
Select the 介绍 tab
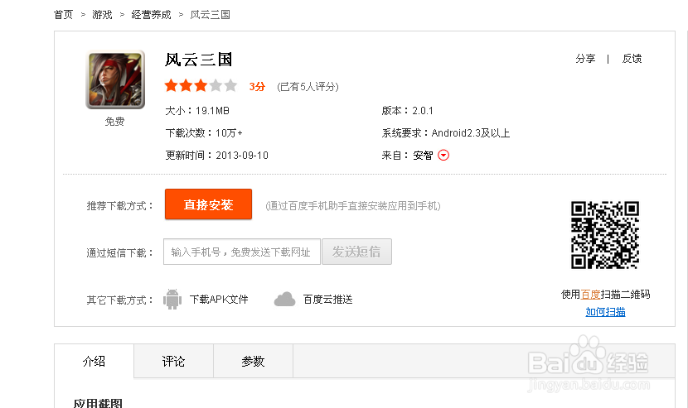[94, 362]
